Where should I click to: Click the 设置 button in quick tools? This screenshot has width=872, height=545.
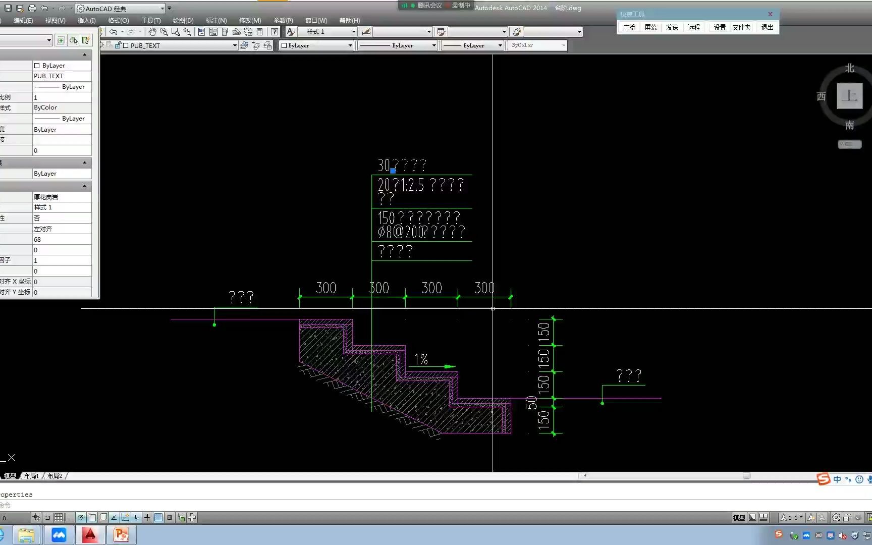point(720,27)
